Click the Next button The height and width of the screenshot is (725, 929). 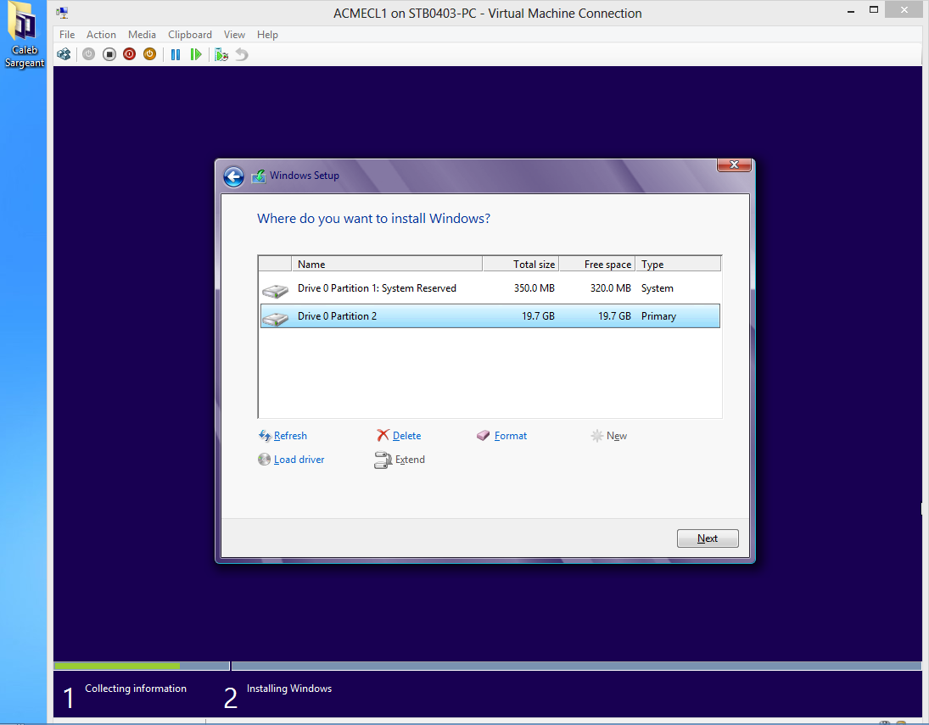(x=708, y=538)
